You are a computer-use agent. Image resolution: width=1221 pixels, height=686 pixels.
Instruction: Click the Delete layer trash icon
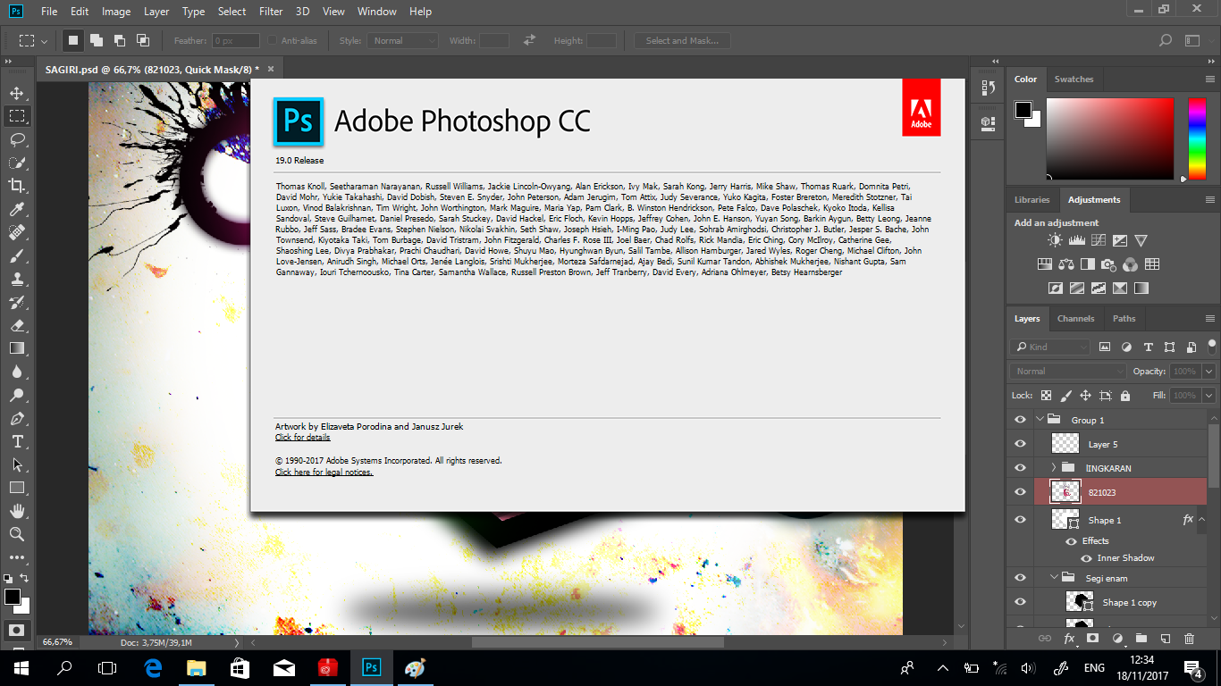(x=1189, y=639)
